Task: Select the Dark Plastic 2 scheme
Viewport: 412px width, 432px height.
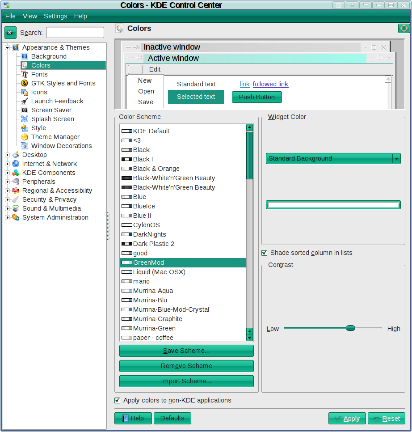Action: [183, 244]
